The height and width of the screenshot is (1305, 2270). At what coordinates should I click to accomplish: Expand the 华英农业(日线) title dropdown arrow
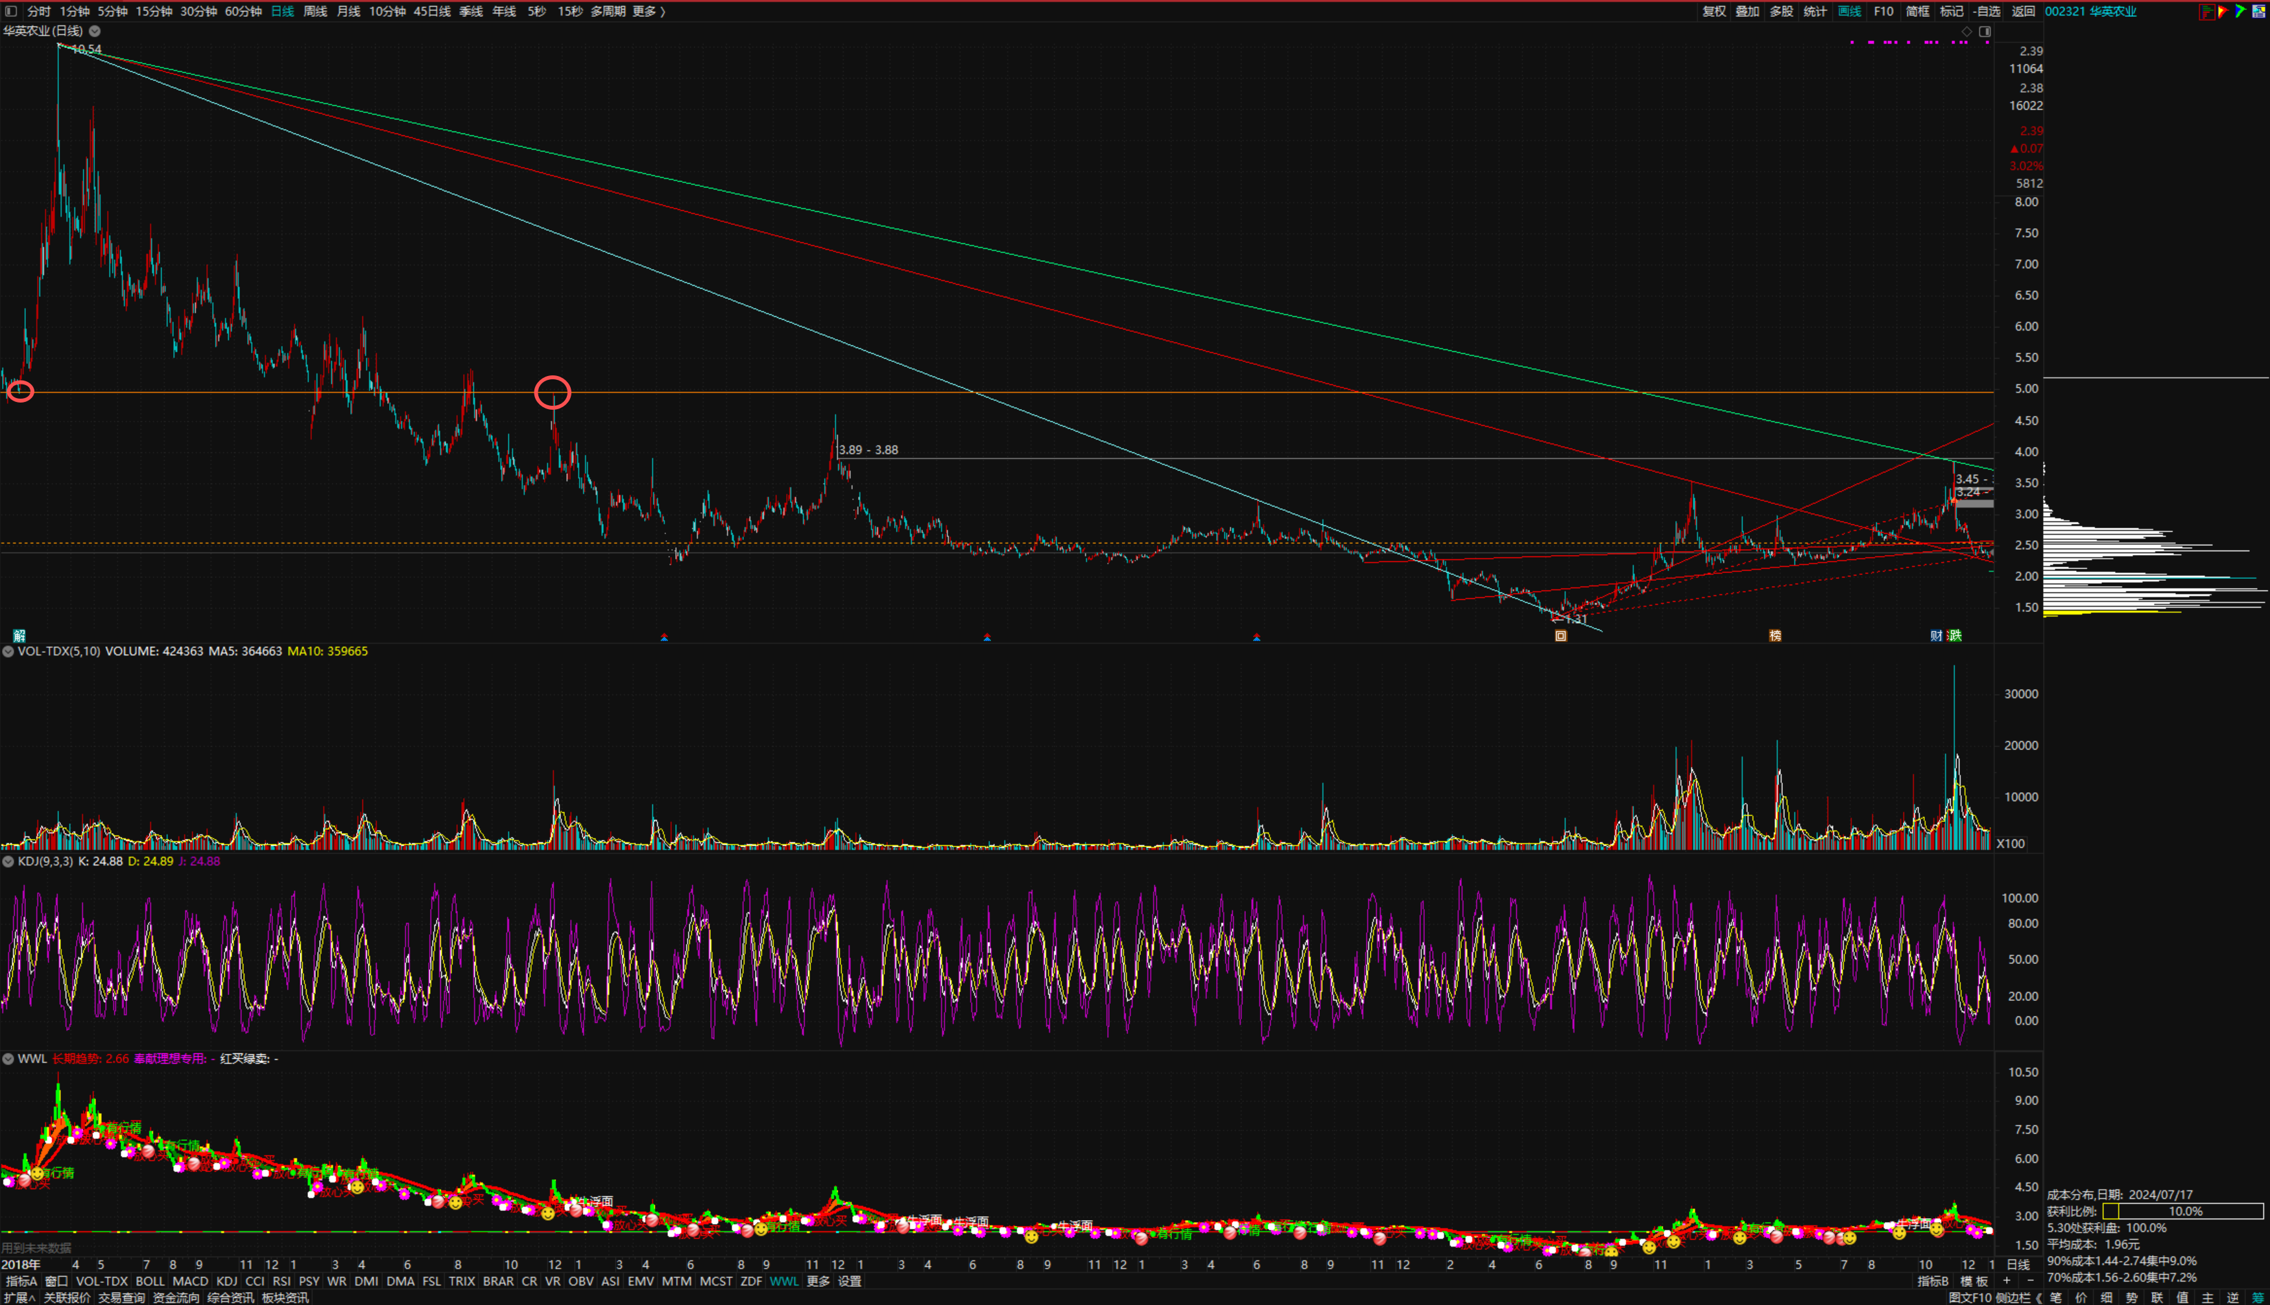click(x=95, y=31)
